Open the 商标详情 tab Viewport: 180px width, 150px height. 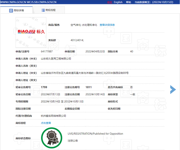tap(17, 11)
